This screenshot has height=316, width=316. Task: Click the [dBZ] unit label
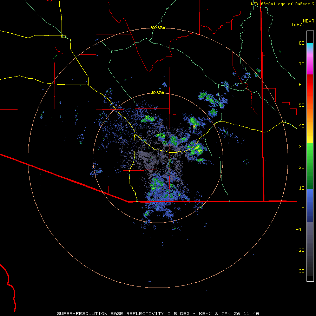[x=298, y=24]
